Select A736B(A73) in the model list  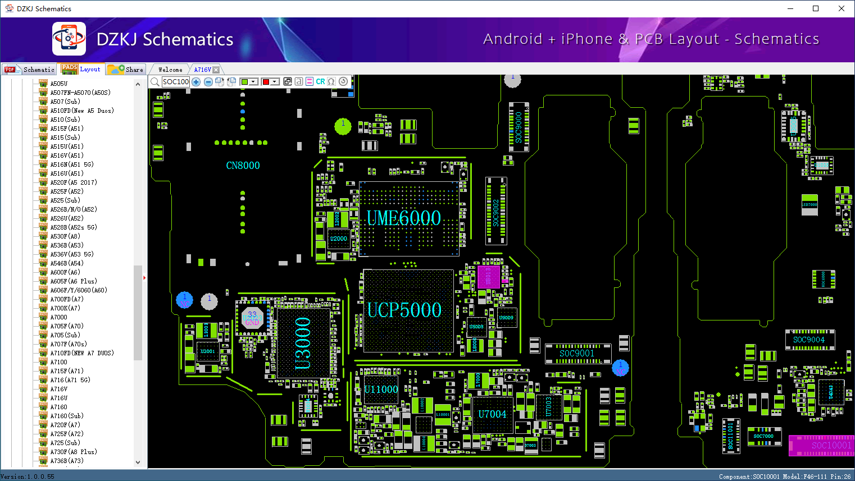click(67, 461)
